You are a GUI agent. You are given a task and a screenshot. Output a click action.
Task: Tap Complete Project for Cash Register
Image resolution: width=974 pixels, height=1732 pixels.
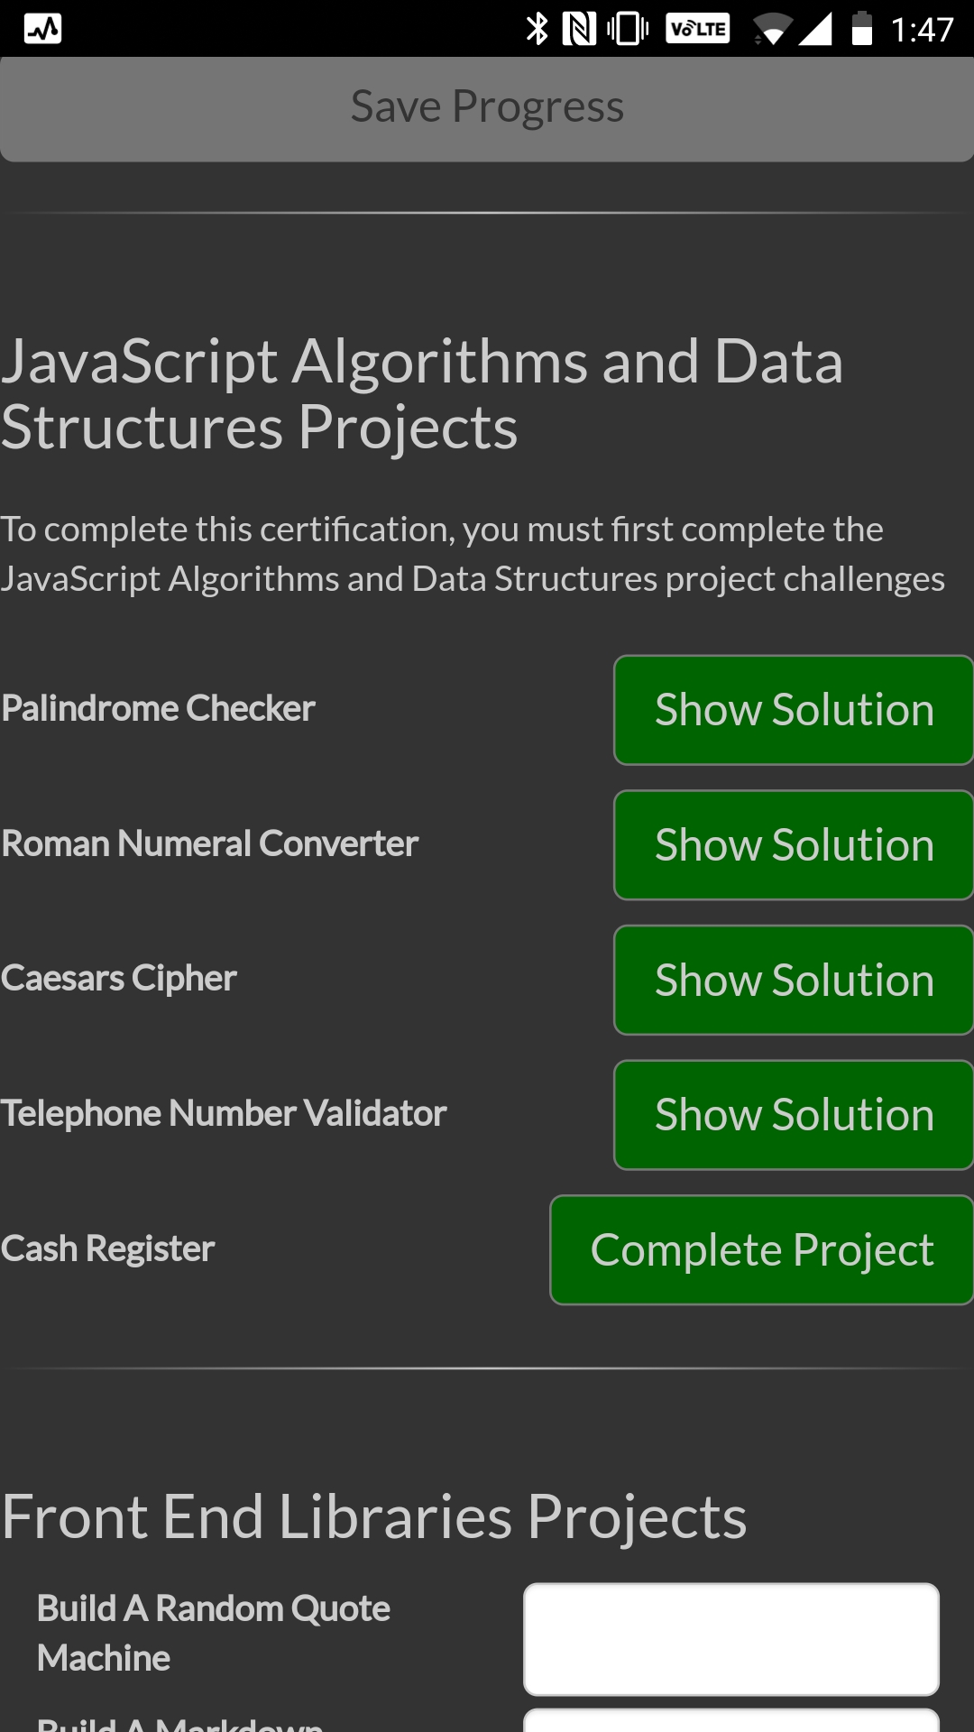[760, 1250]
